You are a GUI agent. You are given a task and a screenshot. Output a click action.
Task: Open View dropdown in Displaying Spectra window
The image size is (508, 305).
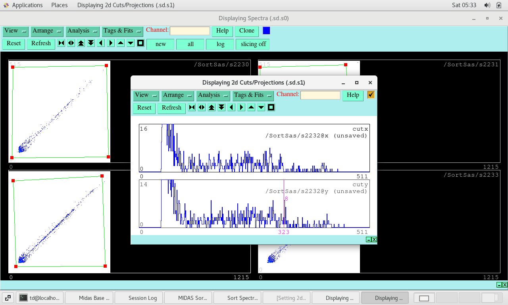[15, 31]
